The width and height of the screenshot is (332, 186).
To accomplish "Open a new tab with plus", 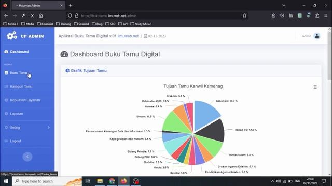I will (x=71, y=6).
